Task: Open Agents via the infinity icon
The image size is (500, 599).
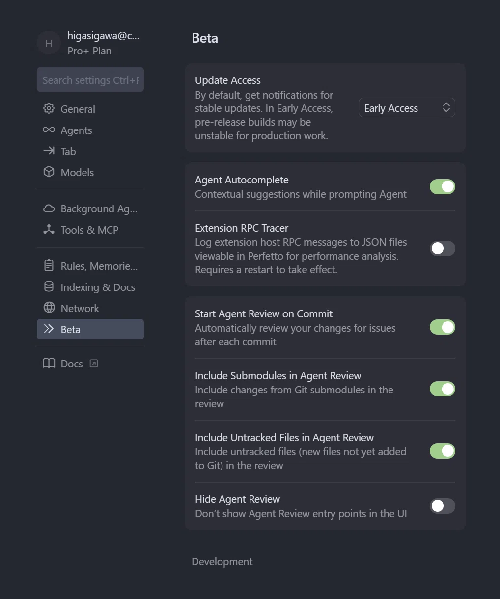Action: point(49,130)
